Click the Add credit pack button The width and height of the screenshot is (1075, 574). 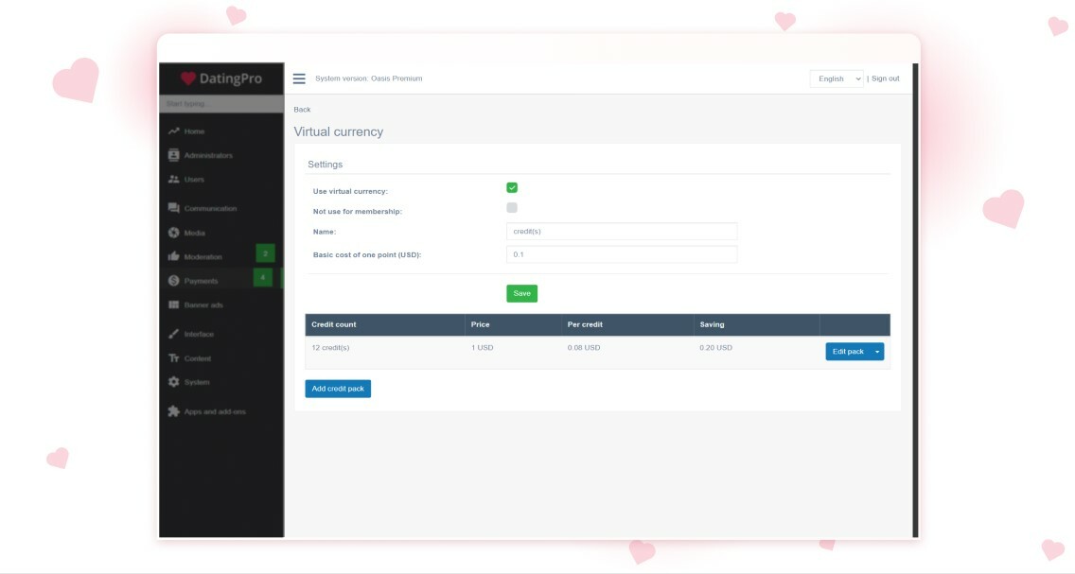coord(337,388)
